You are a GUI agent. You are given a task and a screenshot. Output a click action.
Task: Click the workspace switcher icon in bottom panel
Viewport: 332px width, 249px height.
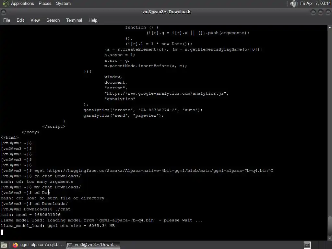307,245
